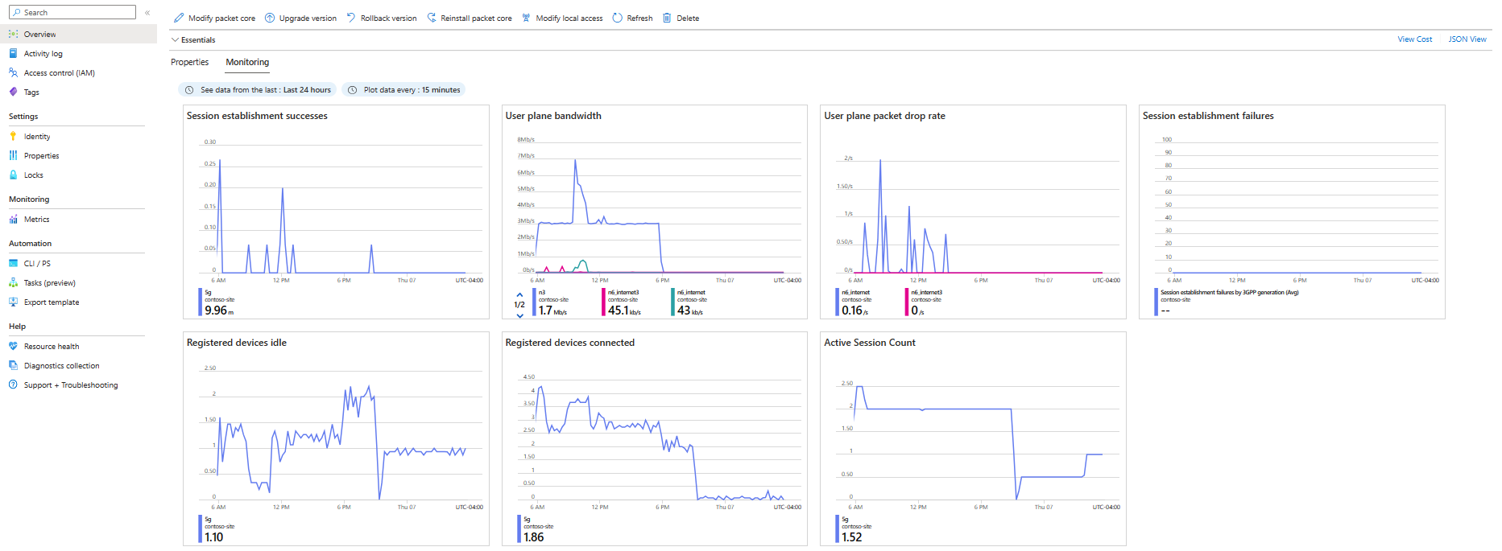This screenshot has width=1502, height=551.
Task: Click the Upgrade version arrow icon
Action: 270,18
